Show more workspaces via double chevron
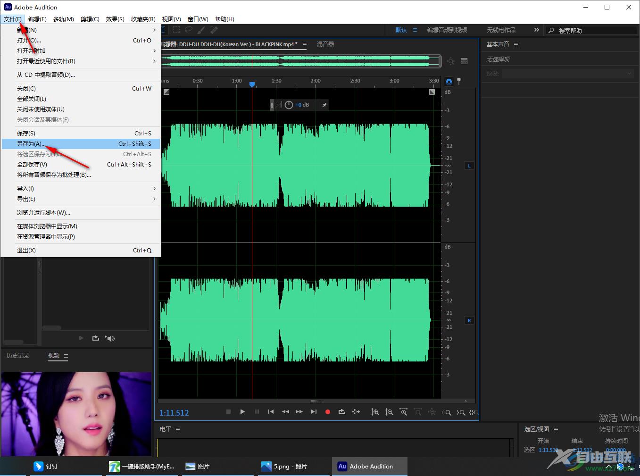 pyautogui.click(x=536, y=30)
